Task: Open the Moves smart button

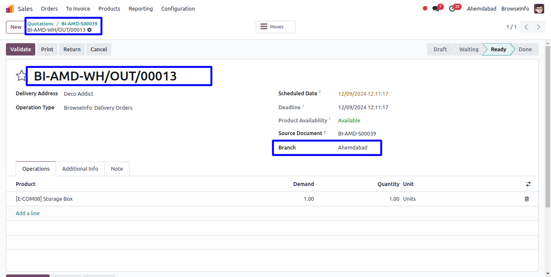Action: 275,27
